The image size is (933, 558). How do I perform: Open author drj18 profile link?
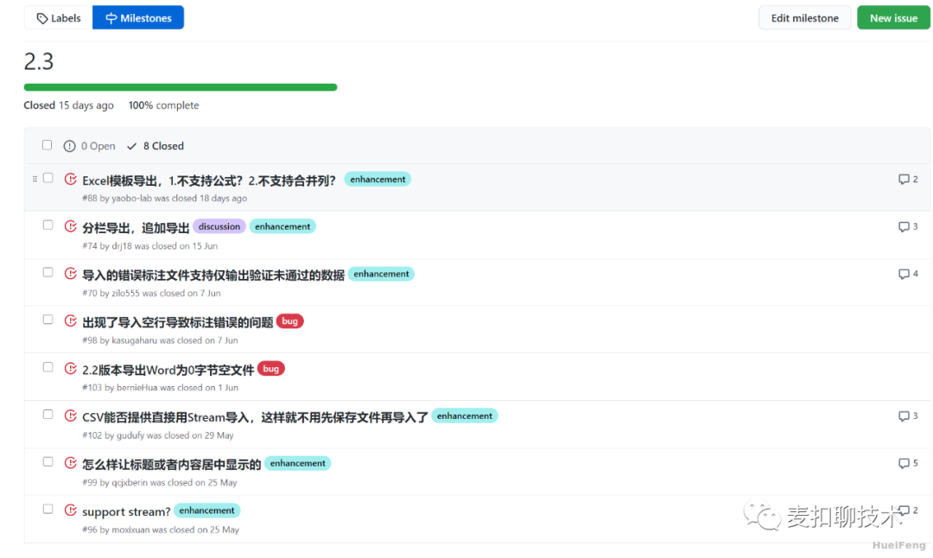pyautogui.click(x=122, y=245)
